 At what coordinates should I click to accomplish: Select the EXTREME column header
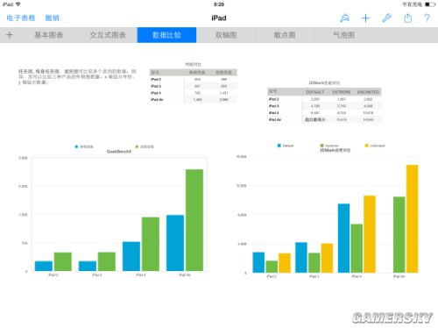click(342, 92)
